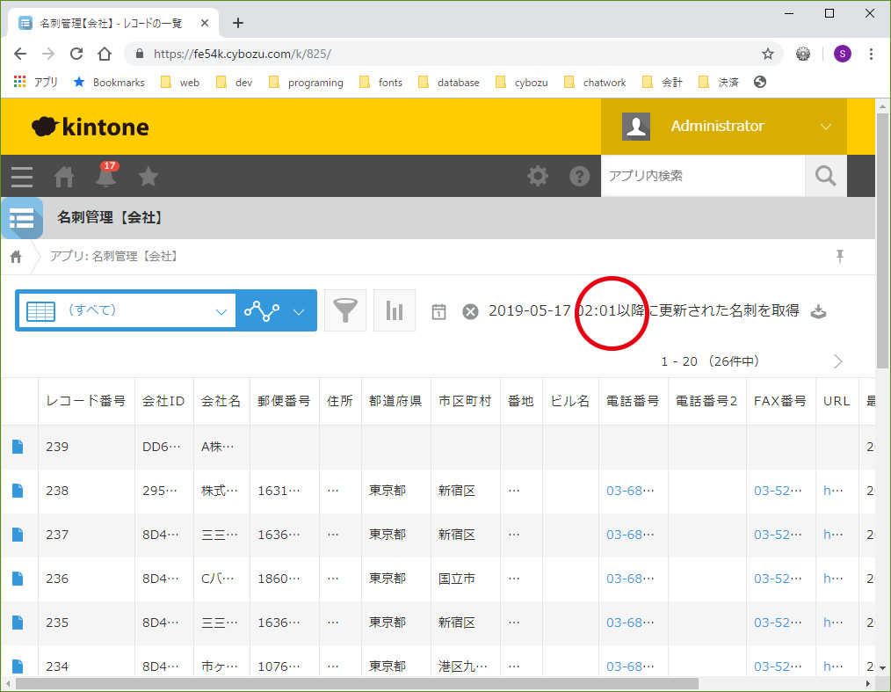891x692 pixels.
Task: Open the browser home button
Action: coord(105,54)
